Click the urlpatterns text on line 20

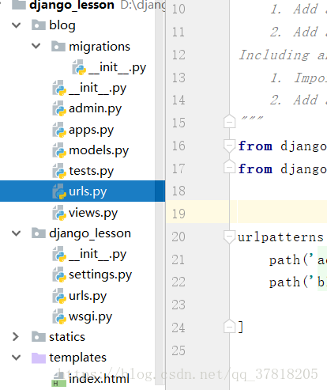pyautogui.click(x=280, y=237)
